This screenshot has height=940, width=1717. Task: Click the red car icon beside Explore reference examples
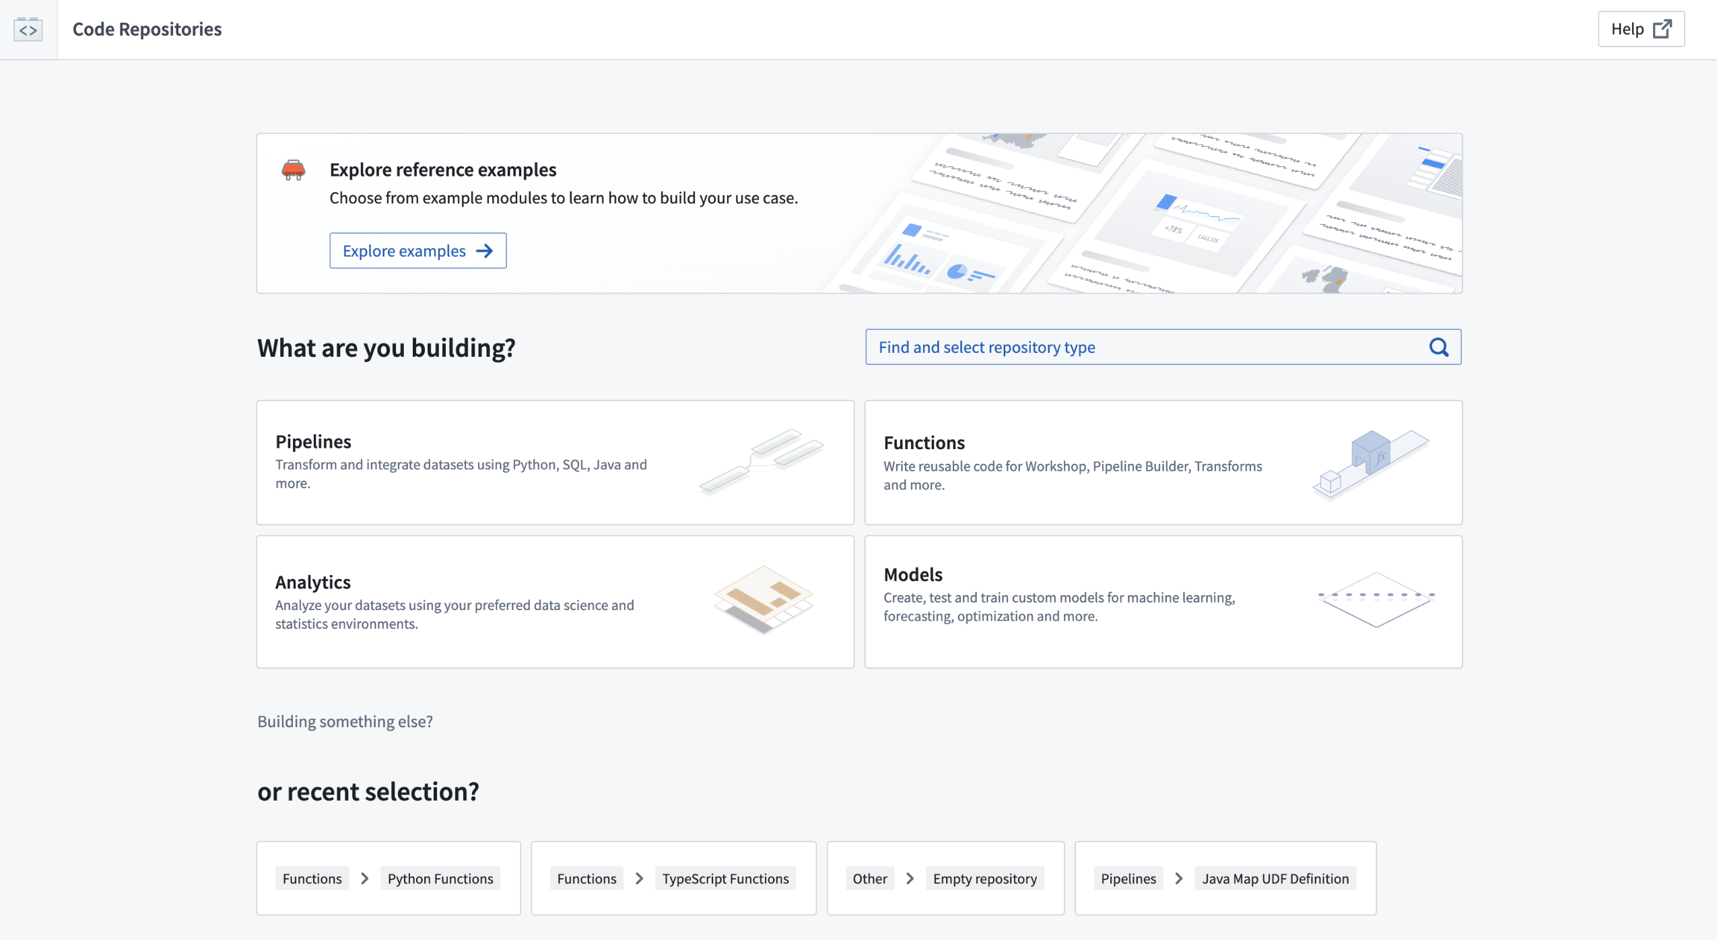pyautogui.click(x=293, y=170)
